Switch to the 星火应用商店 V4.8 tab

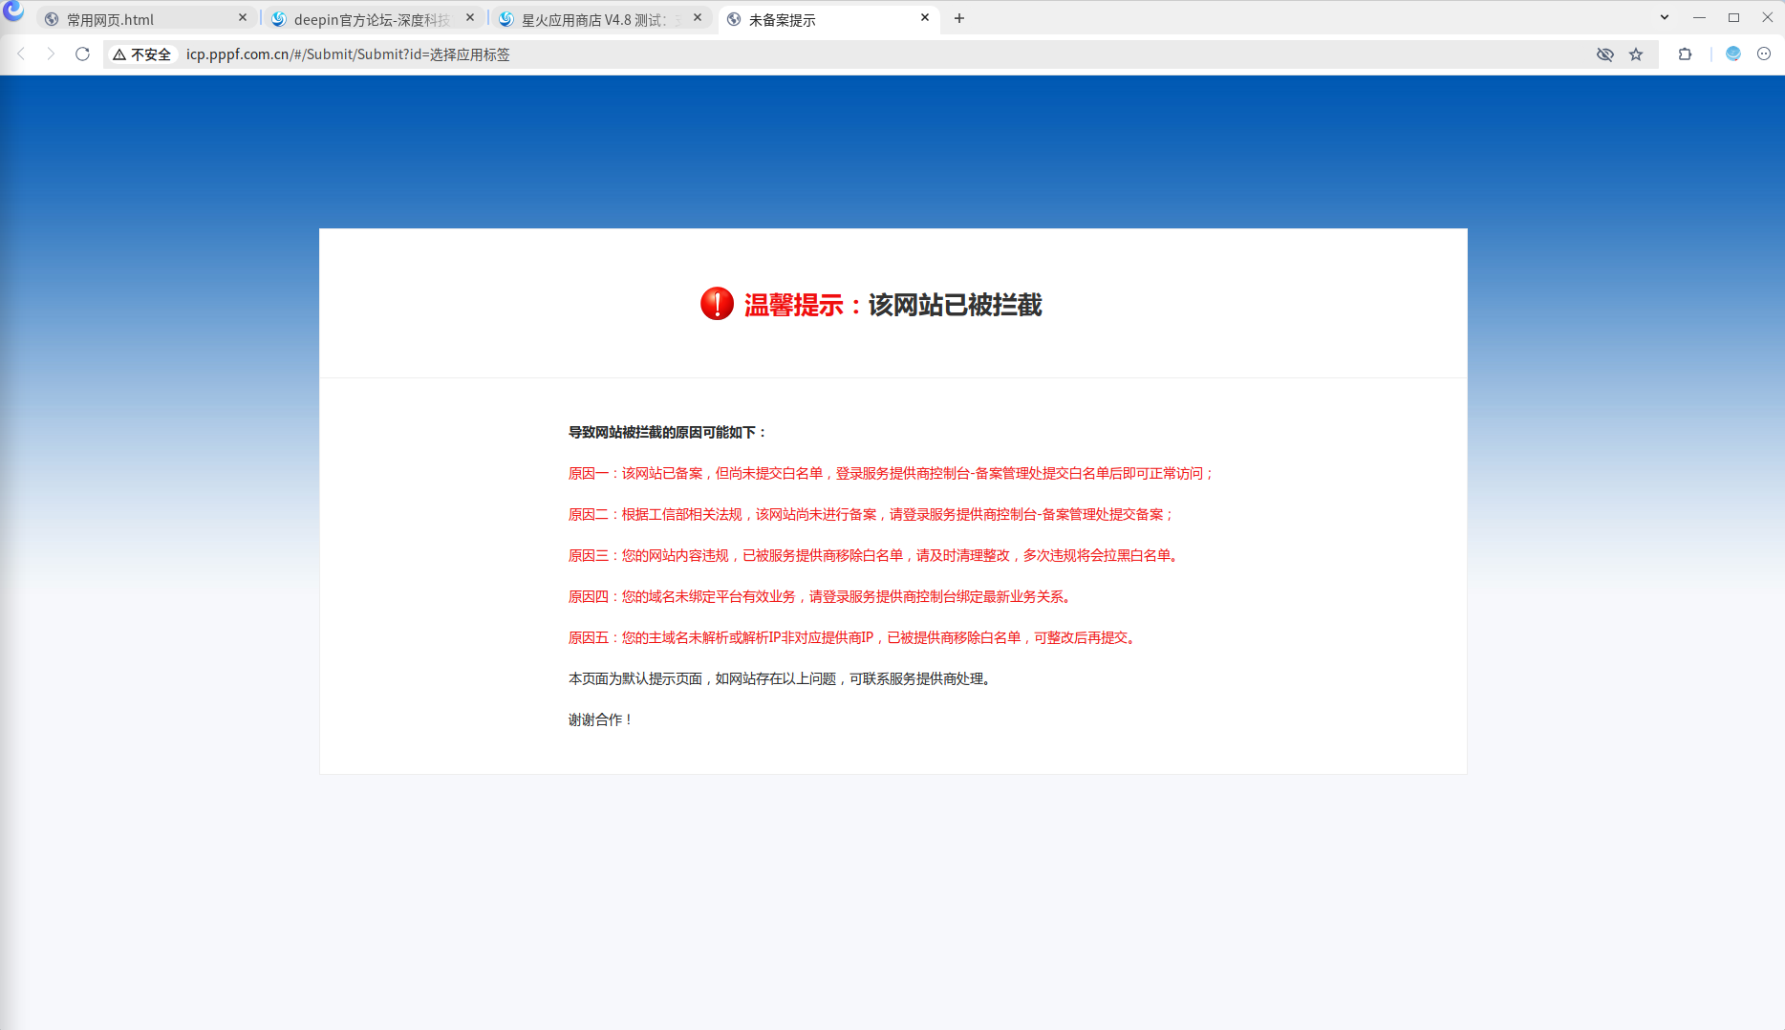pos(601,19)
